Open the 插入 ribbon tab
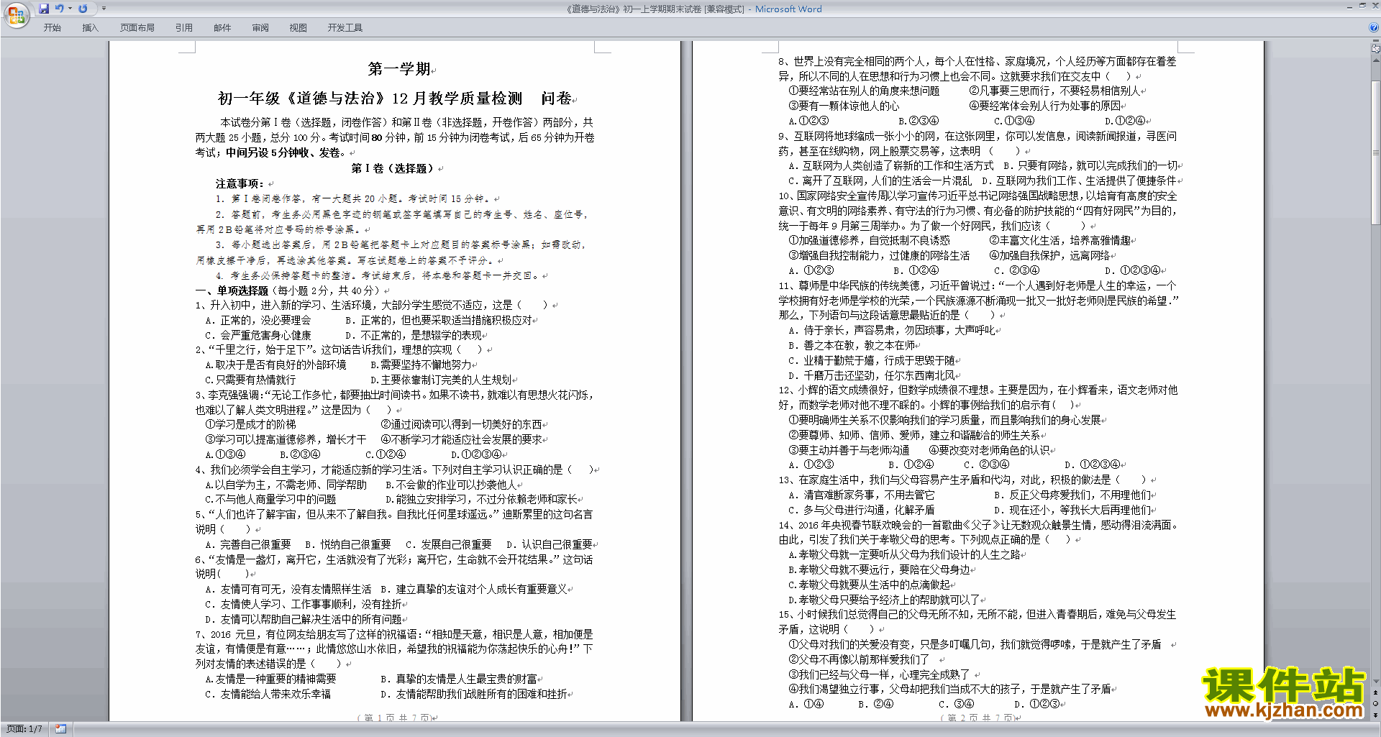This screenshot has width=1381, height=737. pos(91,28)
